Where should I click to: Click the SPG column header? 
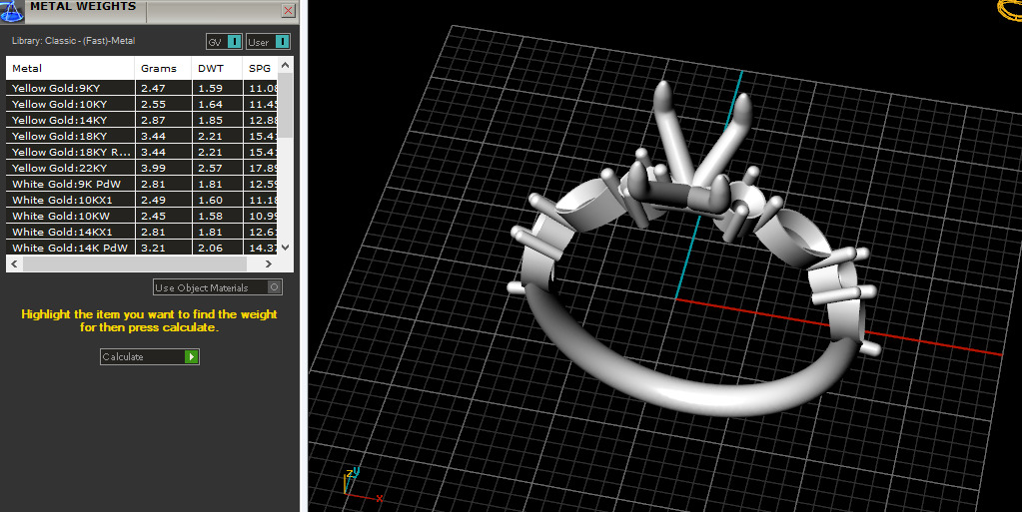click(260, 69)
